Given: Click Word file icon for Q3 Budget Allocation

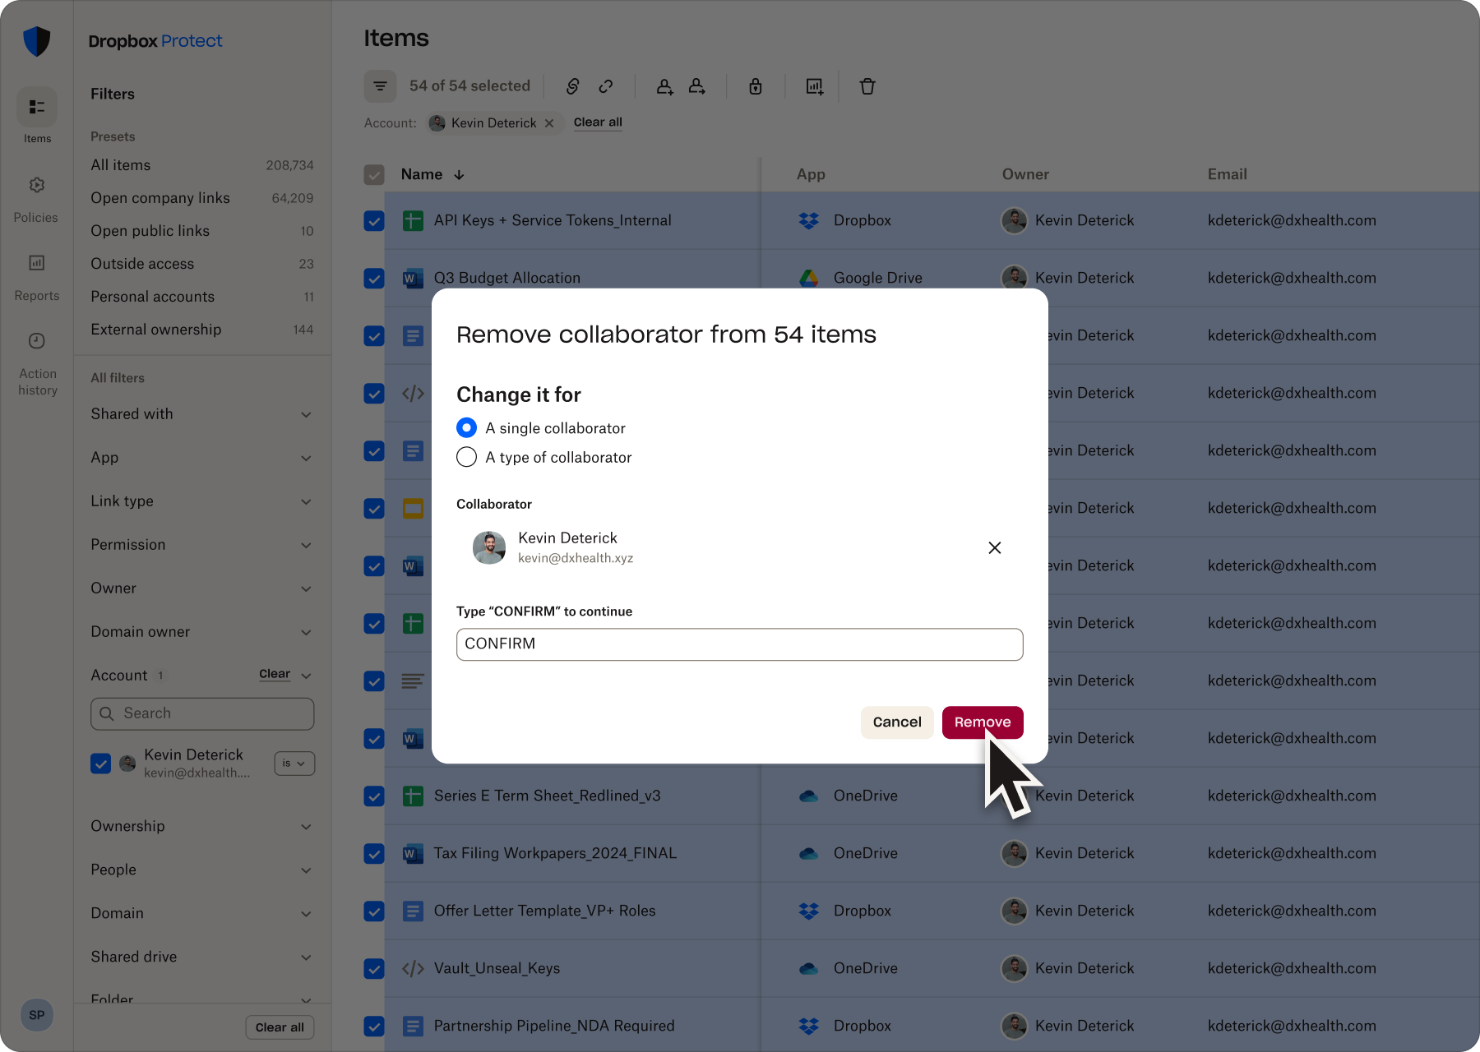Looking at the screenshot, I should pyautogui.click(x=413, y=278).
